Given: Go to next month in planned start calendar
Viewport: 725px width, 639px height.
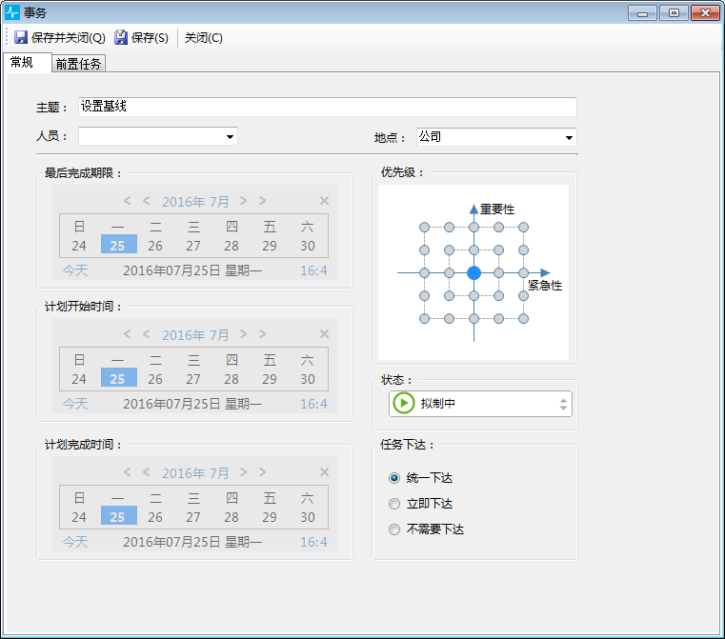Looking at the screenshot, I should [x=244, y=335].
